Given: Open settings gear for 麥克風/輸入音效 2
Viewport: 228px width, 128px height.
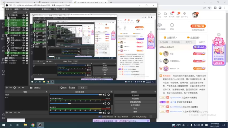Looking at the screenshot, I should coord(109,104).
